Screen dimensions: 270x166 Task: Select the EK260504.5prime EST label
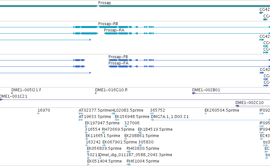click(221, 110)
